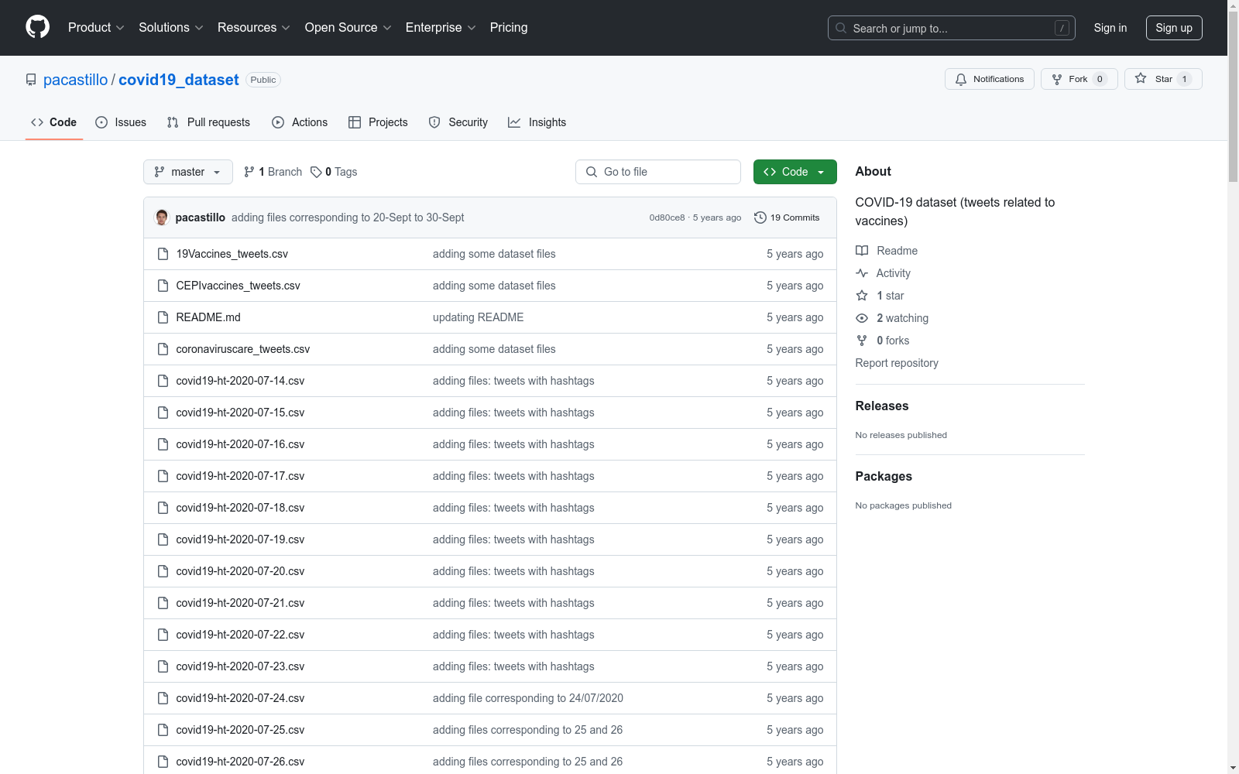Viewport: 1239px width, 774px height.
Task: Open the GitHub homepage logo
Action: point(37,27)
